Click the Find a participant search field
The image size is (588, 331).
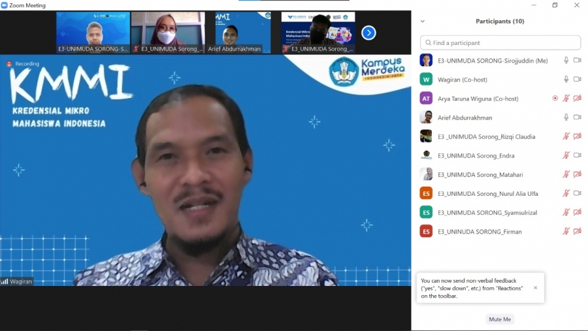500,42
